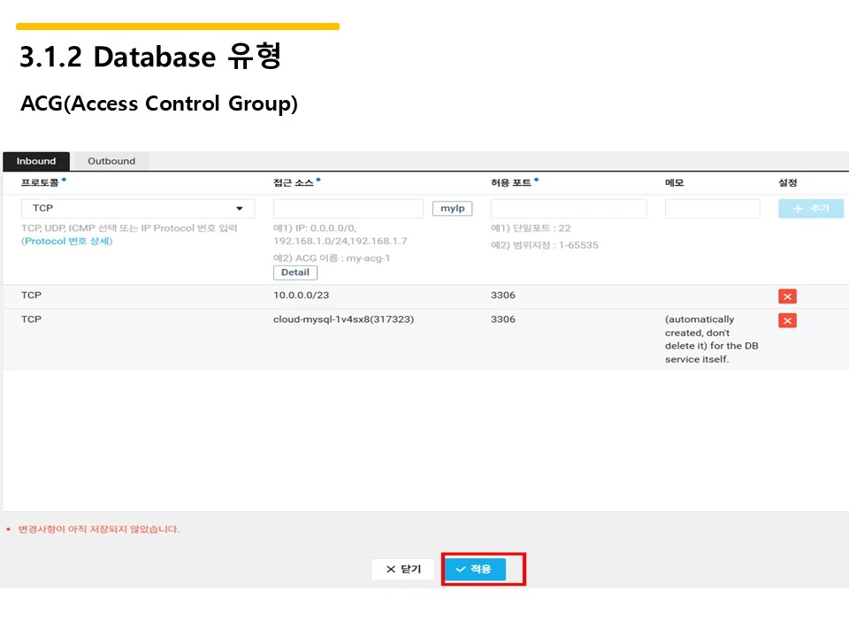Click the add (+ 추가) button
The image size is (849, 637).
click(811, 209)
